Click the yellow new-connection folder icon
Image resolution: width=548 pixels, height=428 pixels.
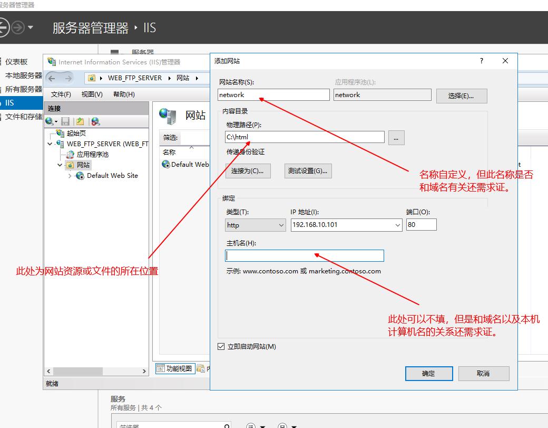[x=80, y=121]
